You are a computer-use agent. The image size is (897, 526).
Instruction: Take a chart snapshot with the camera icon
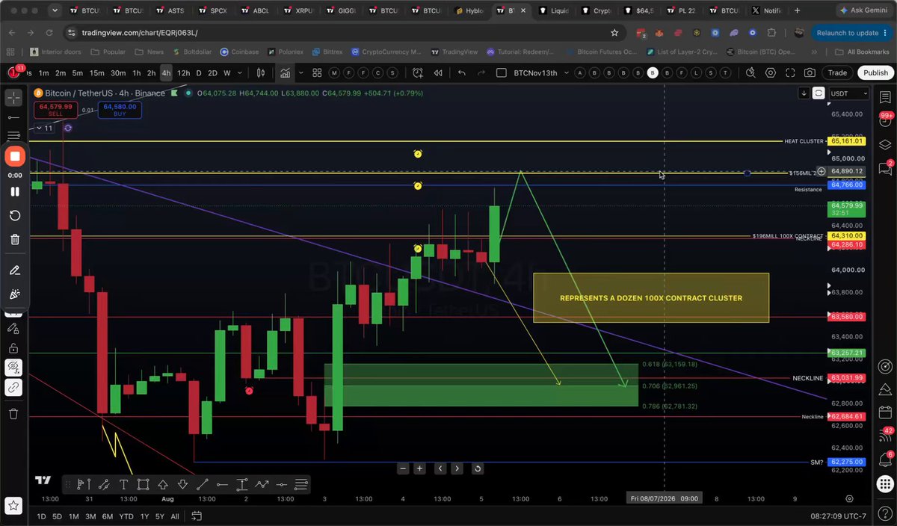[x=810, y=72]
